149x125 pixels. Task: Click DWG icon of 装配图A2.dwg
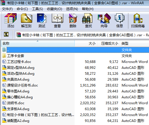4,121
